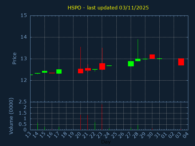
Task: Select the green candlestick on day 27
Action: point(131,64)
